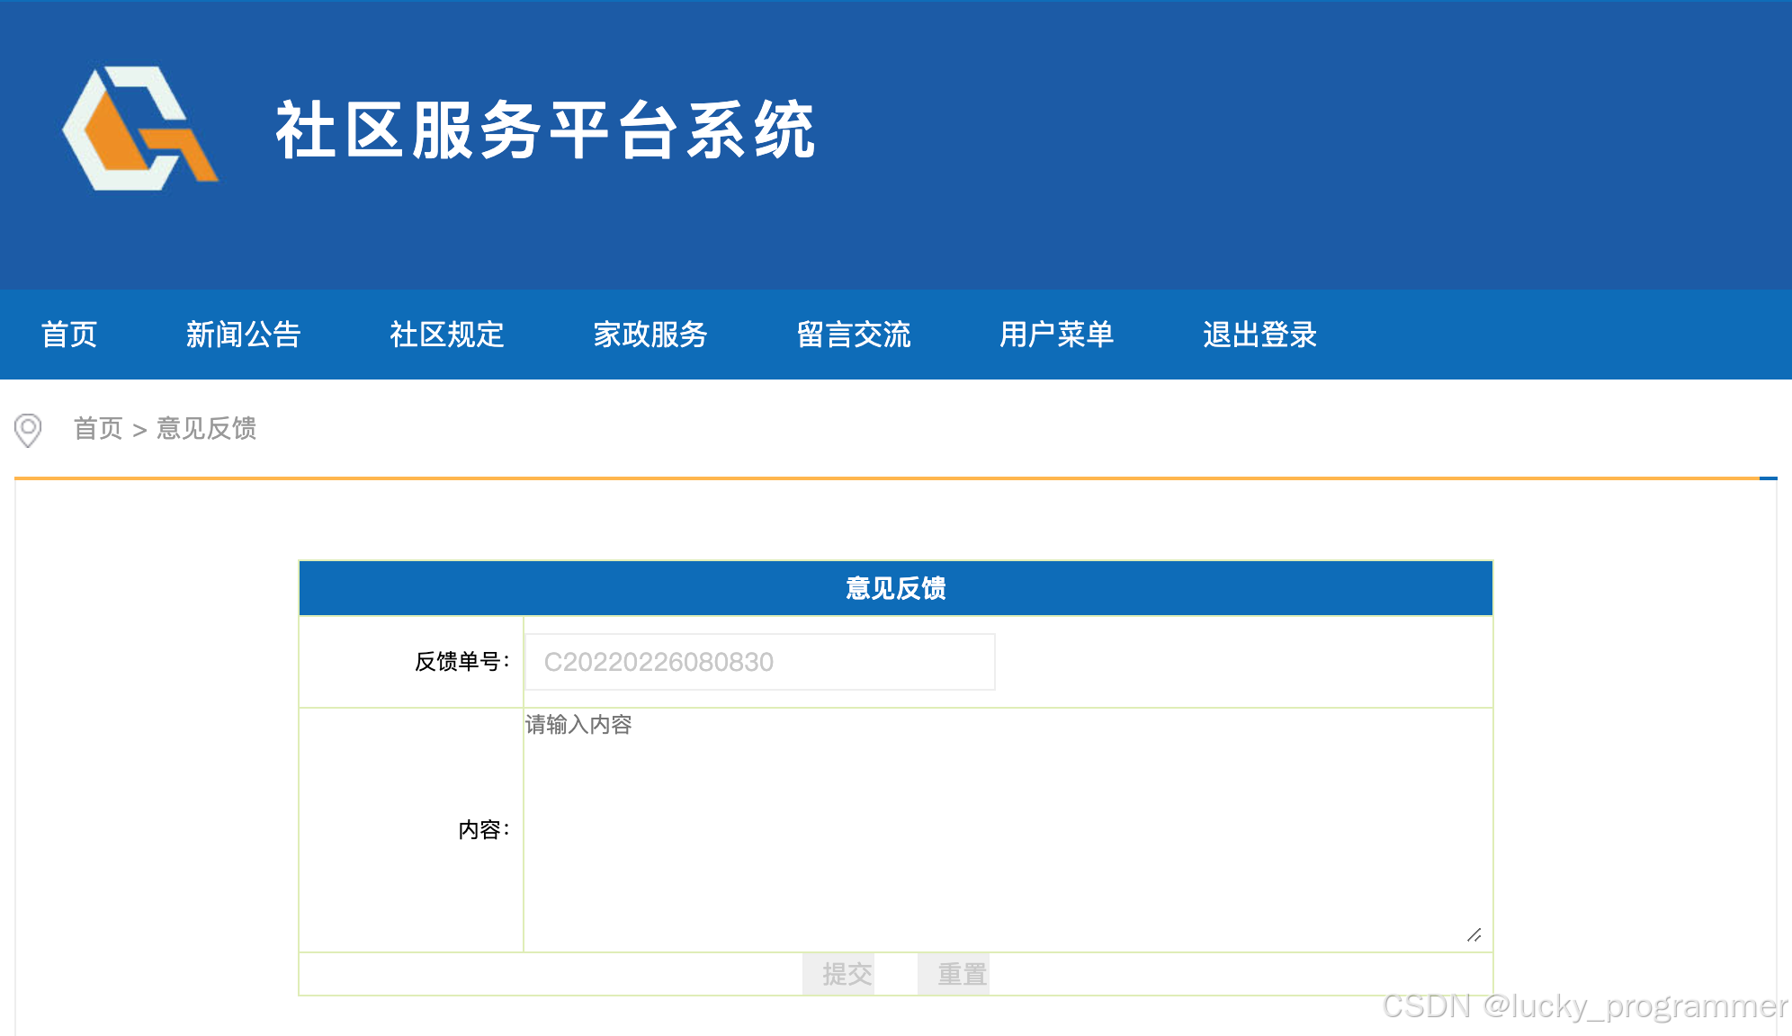Viewport: 1792px width, 1036px height.
Task: Select 家政服务 from the navigation bar
Action: [x=650, y=335]
